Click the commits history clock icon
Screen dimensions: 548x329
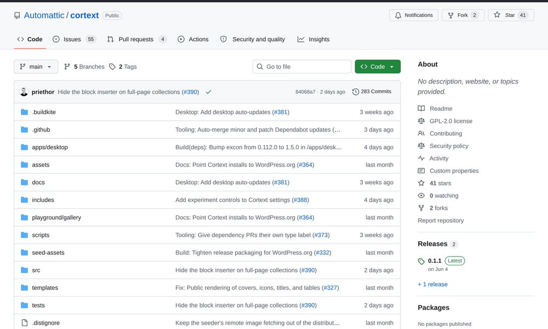click(x=356, y=92)
